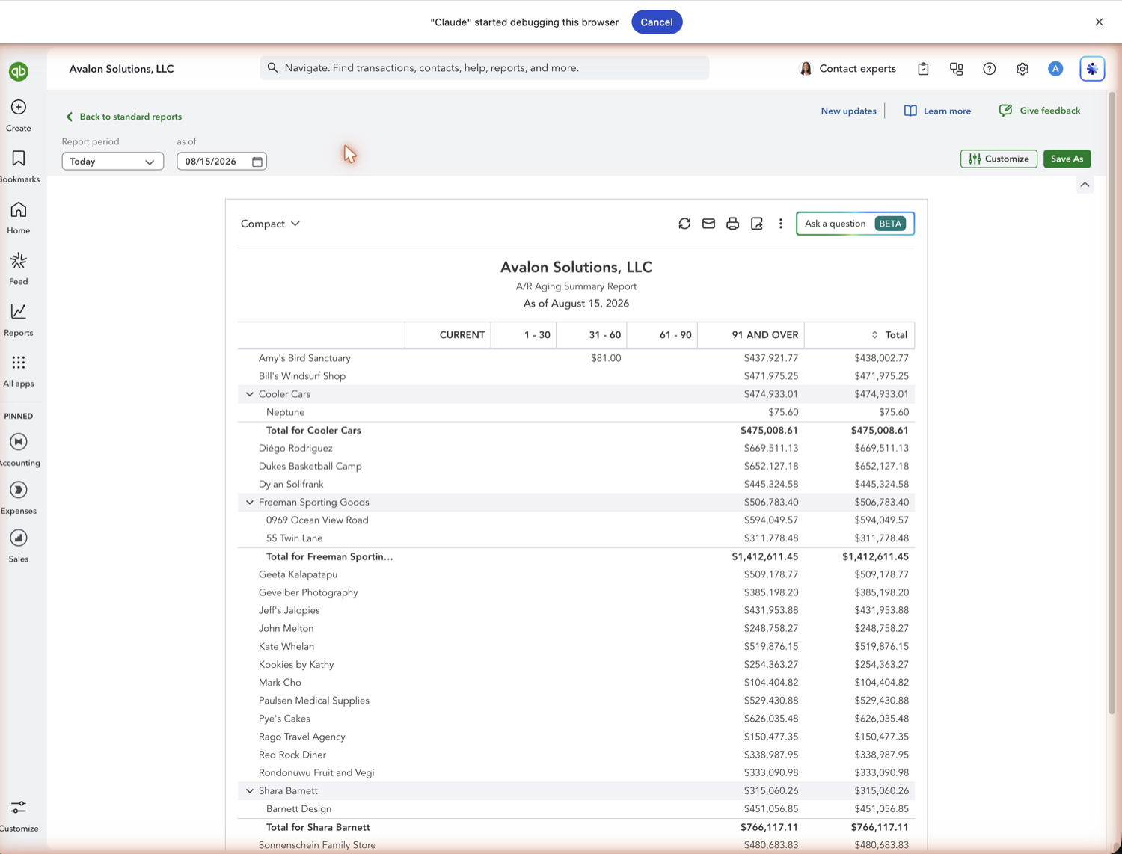Image resolution: width=1122 pixels, height=854 pixels.
Task: Click the page vertical scrollbar
Action: [x=1112, y=404]
